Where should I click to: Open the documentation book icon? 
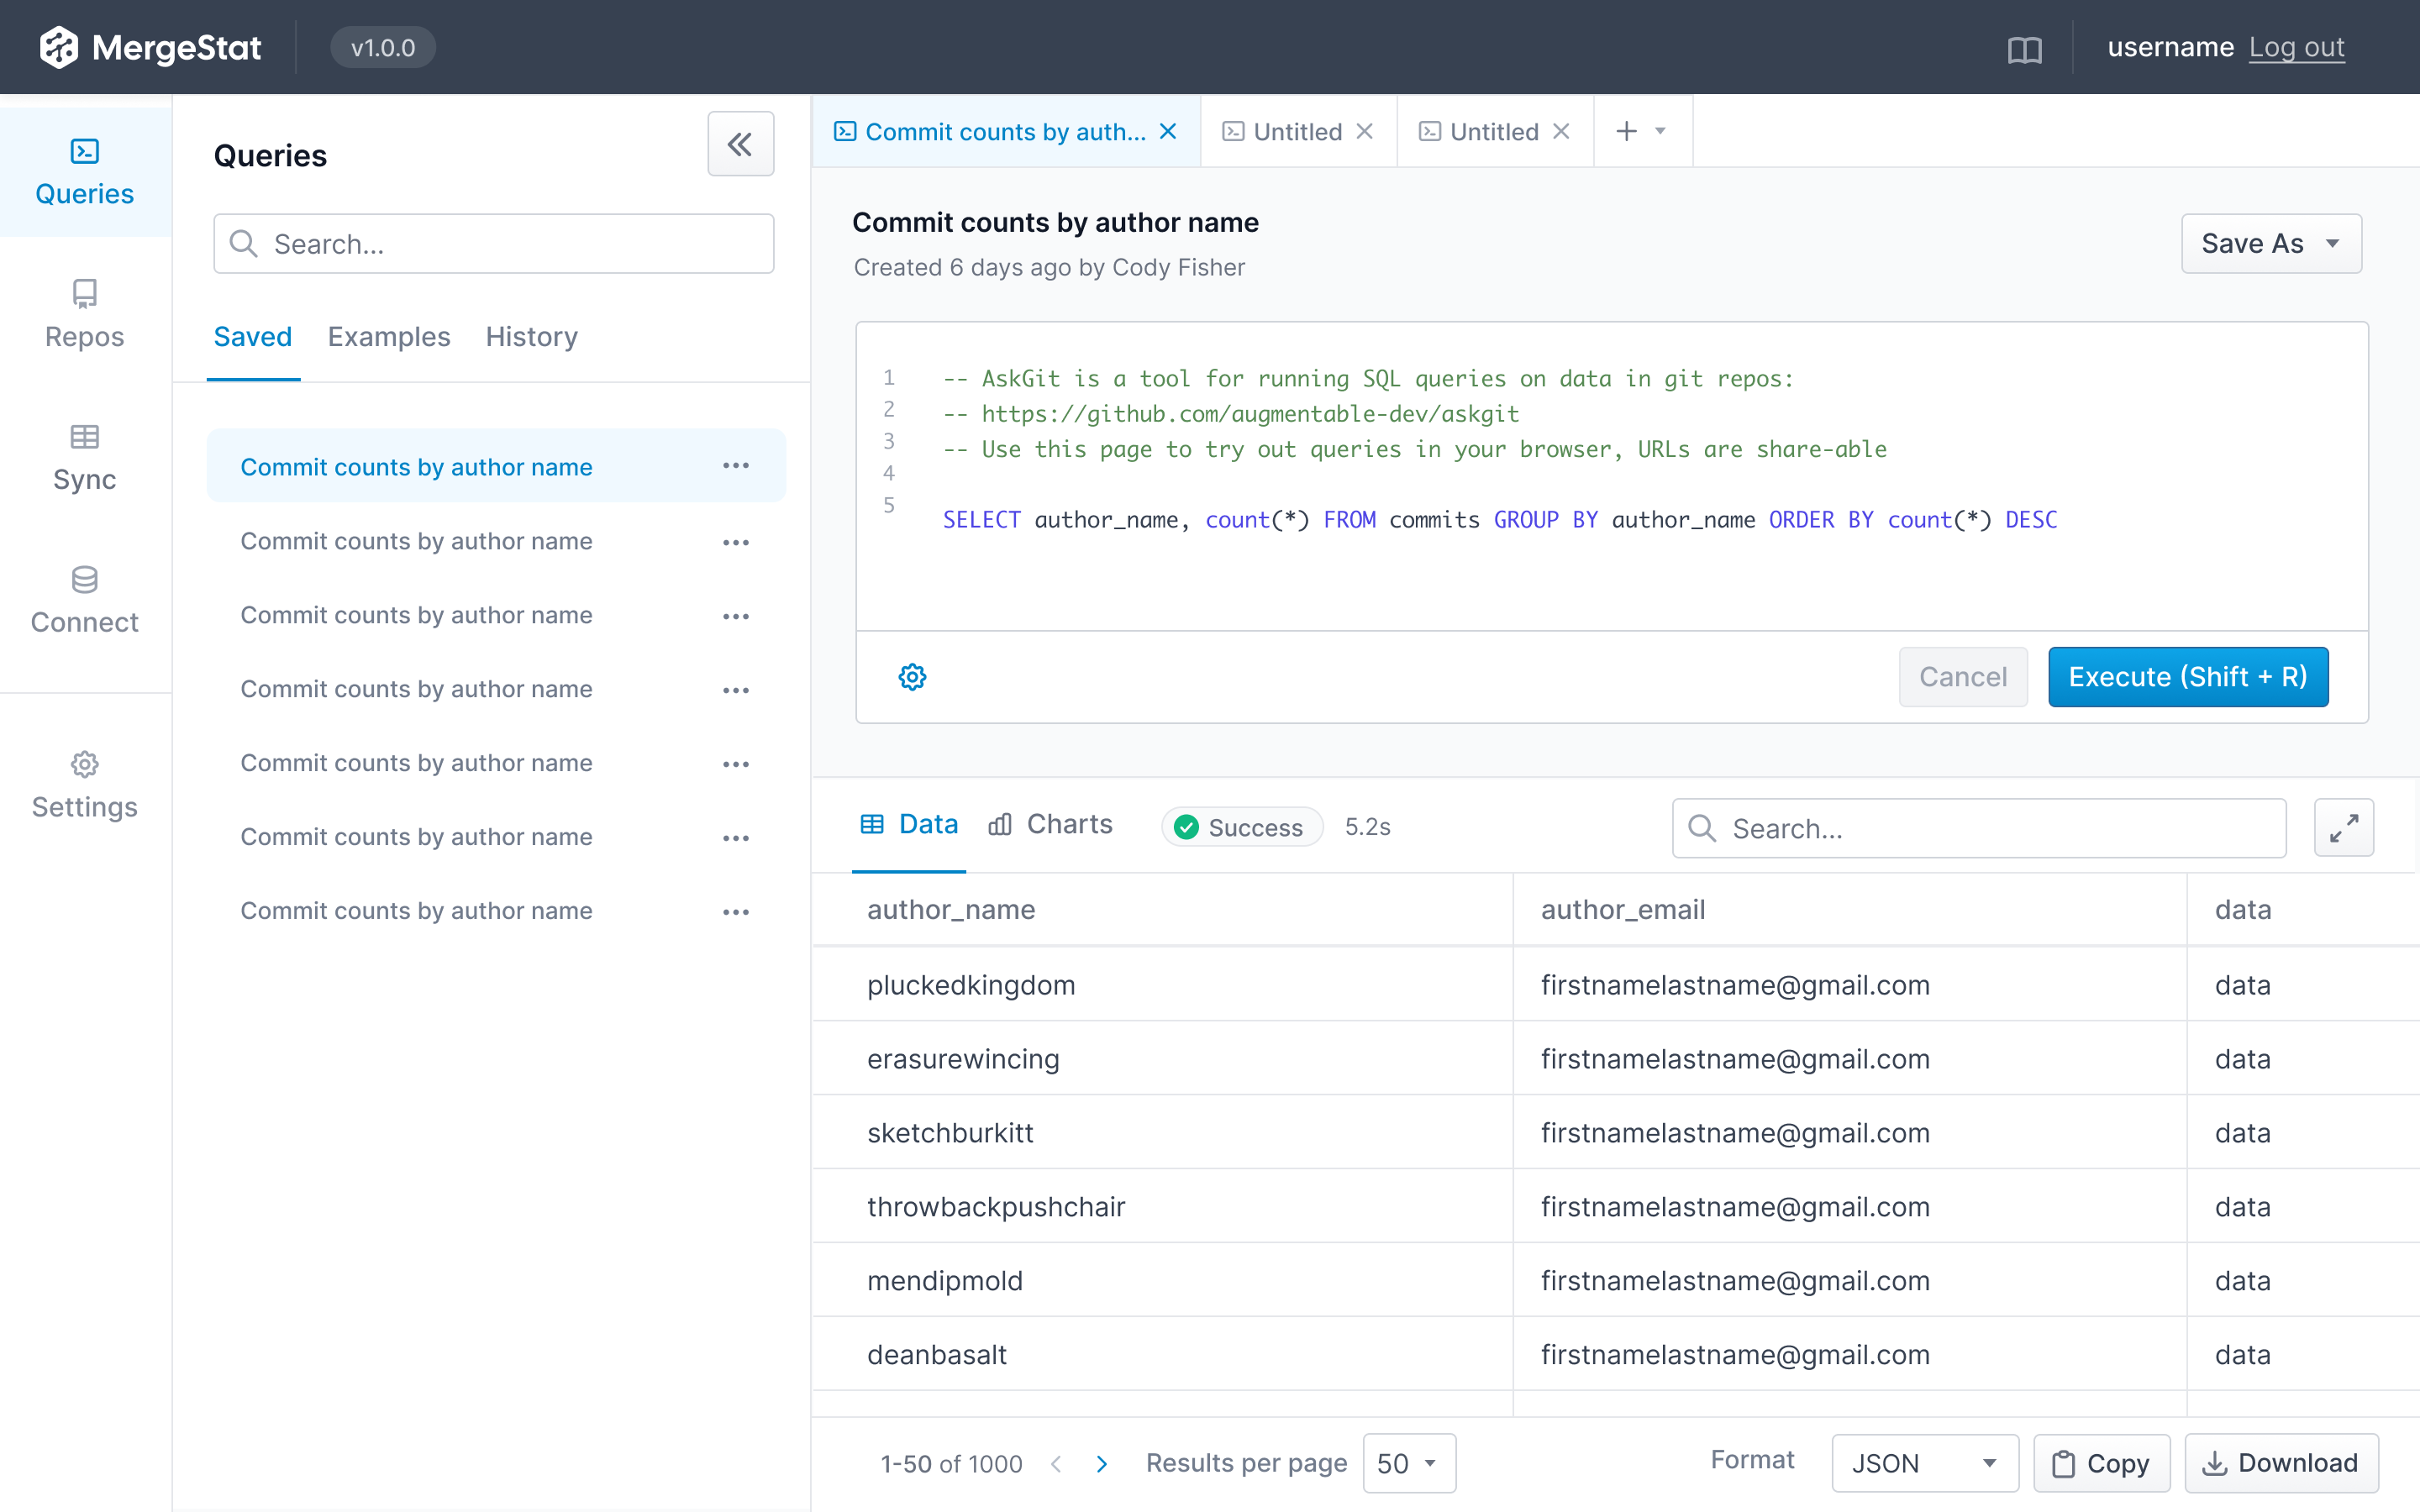click(x=2026, y=47)
